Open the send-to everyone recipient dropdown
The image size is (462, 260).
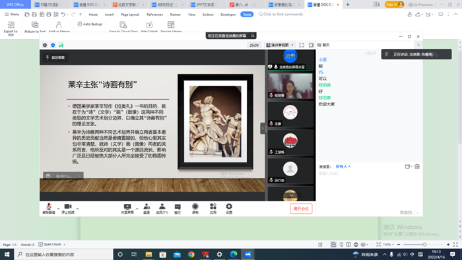(x=343, y=167)
